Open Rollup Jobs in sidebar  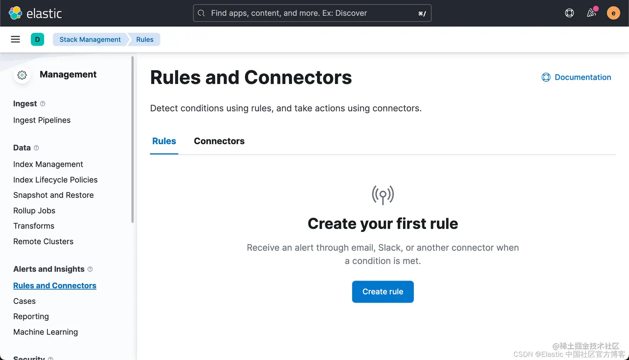click(x=34, y=211)
